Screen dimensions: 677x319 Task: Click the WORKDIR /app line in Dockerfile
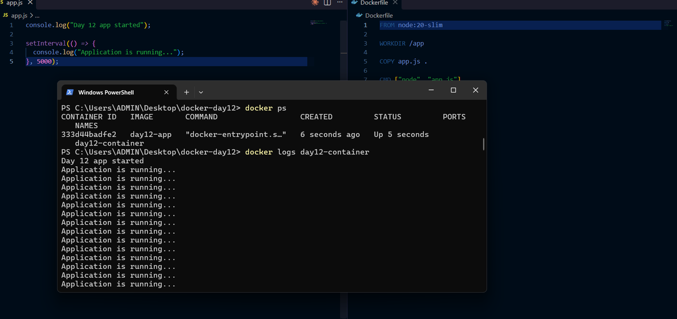401,43
